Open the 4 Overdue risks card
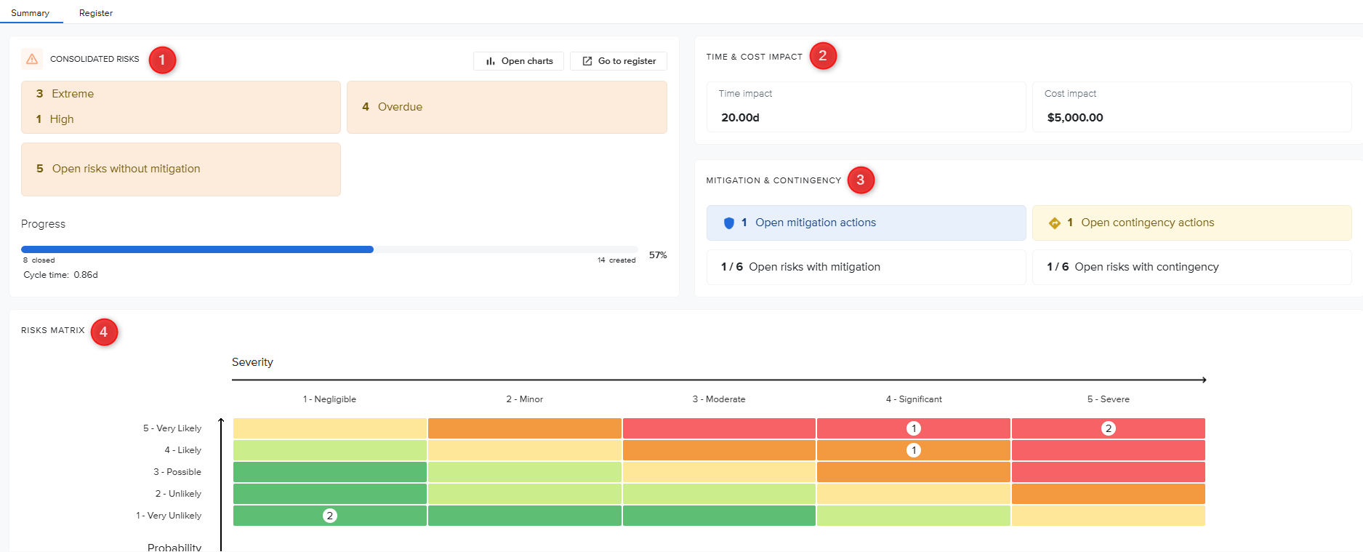Screen dimensions: 1363x552 507,107
